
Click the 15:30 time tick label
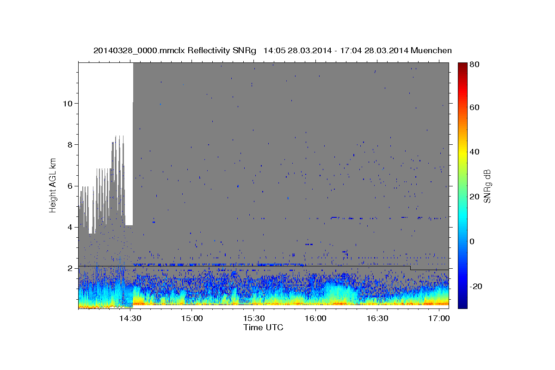click(x=253, y=319)
